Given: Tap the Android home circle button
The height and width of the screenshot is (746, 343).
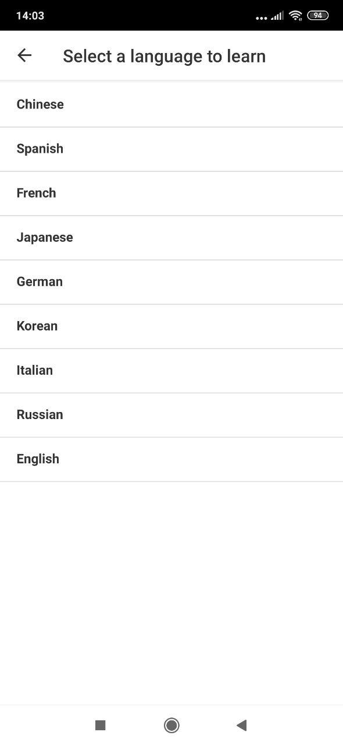Looking at the screenshot, I should point(172,725).
